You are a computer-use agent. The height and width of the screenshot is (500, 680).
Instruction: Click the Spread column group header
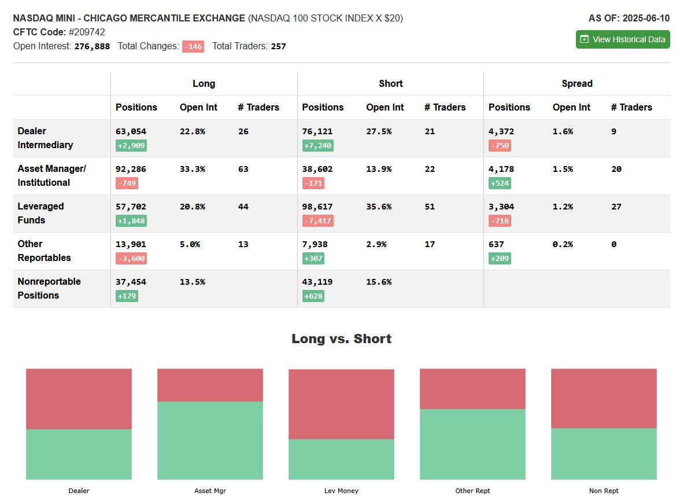tap(577, 84)
